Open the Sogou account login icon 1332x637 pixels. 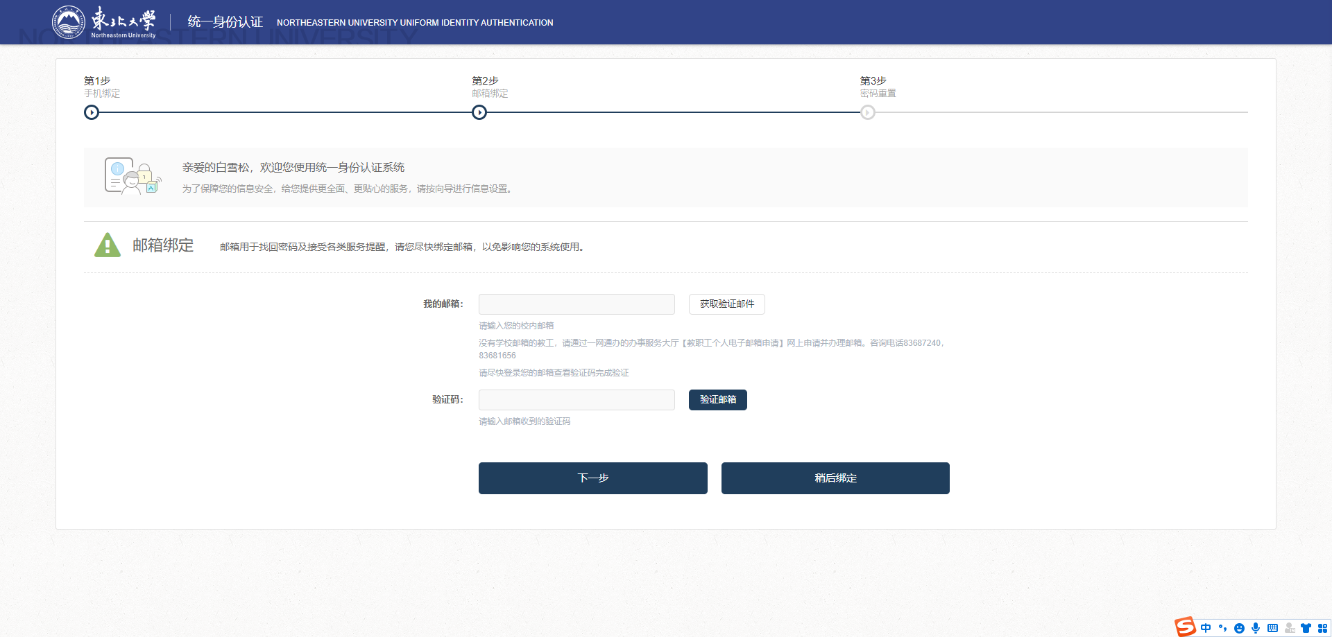(1291, 628)
